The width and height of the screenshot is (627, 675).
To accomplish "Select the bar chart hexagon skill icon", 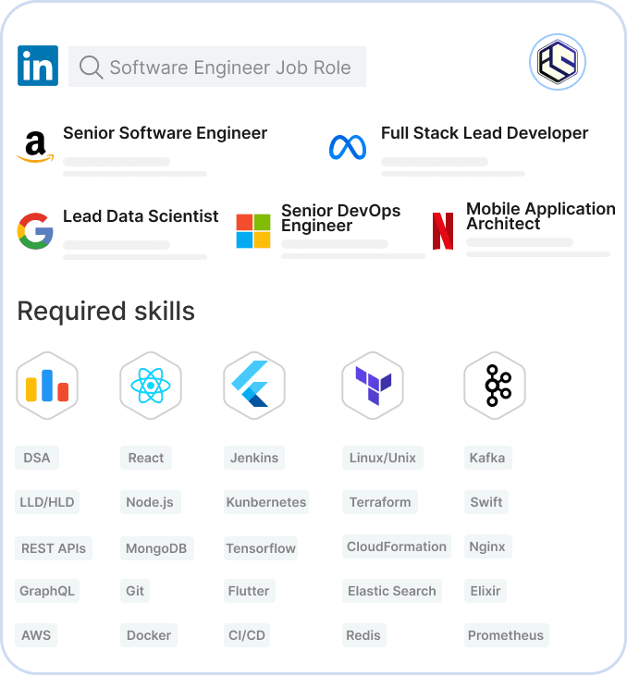I will (47, 385).
